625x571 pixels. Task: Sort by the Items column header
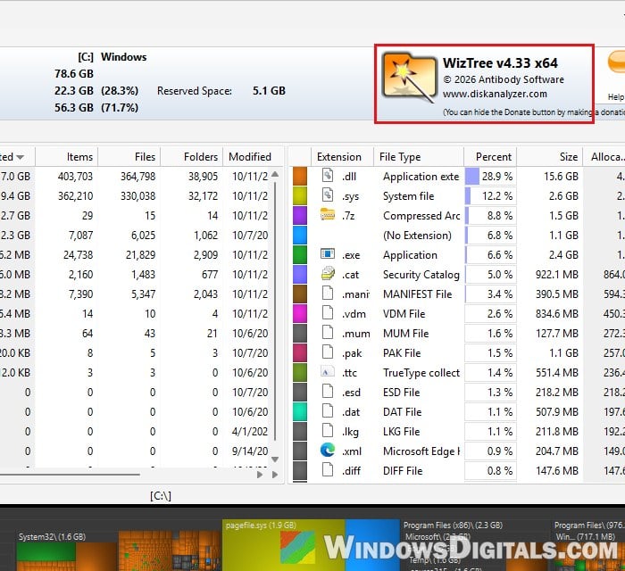[67, 156]
